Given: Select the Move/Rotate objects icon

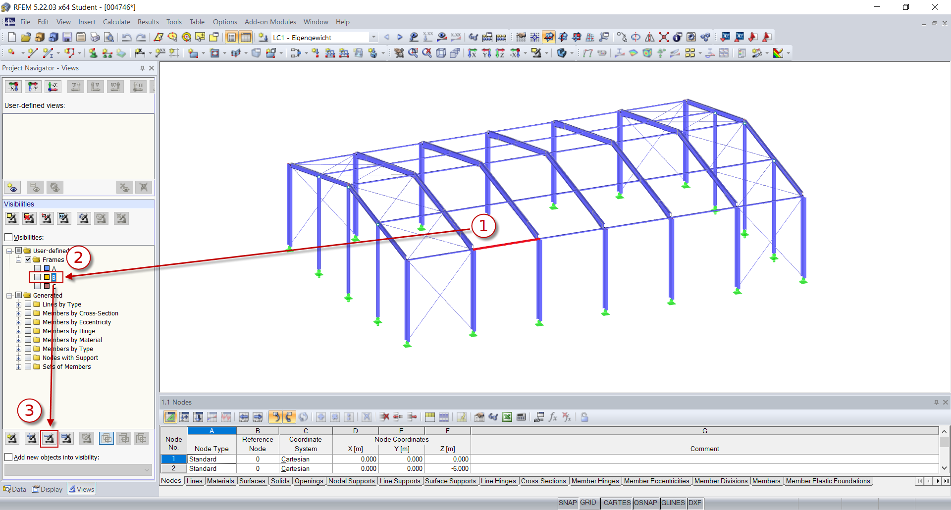Looking at the screenshot, I should pos(623,37).
